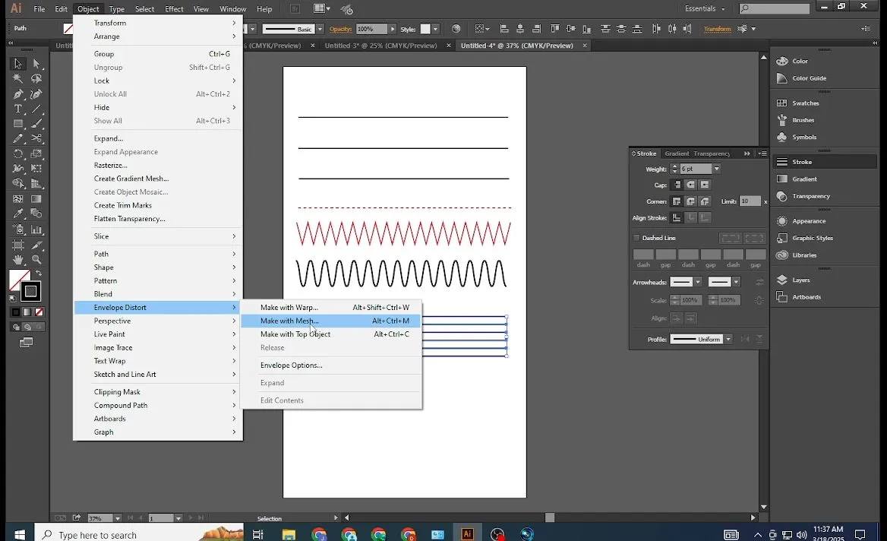Click the Style swatch in control bar
The width and height of the screenshot is (887, 541).
coord(425,29)
